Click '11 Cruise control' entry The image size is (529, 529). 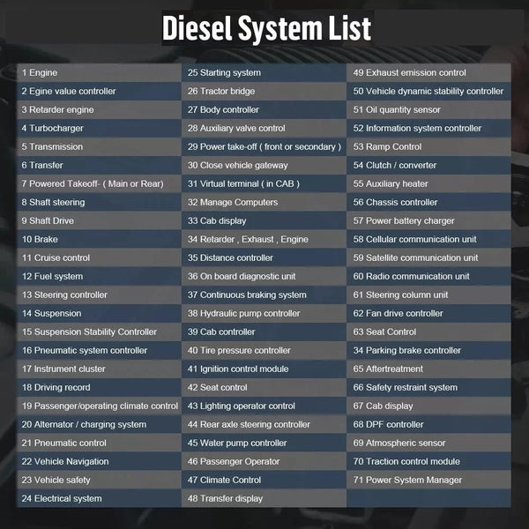click(x=99, y=258)
